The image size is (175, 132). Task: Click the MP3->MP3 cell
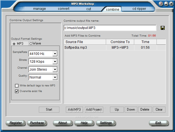(120, 48)
